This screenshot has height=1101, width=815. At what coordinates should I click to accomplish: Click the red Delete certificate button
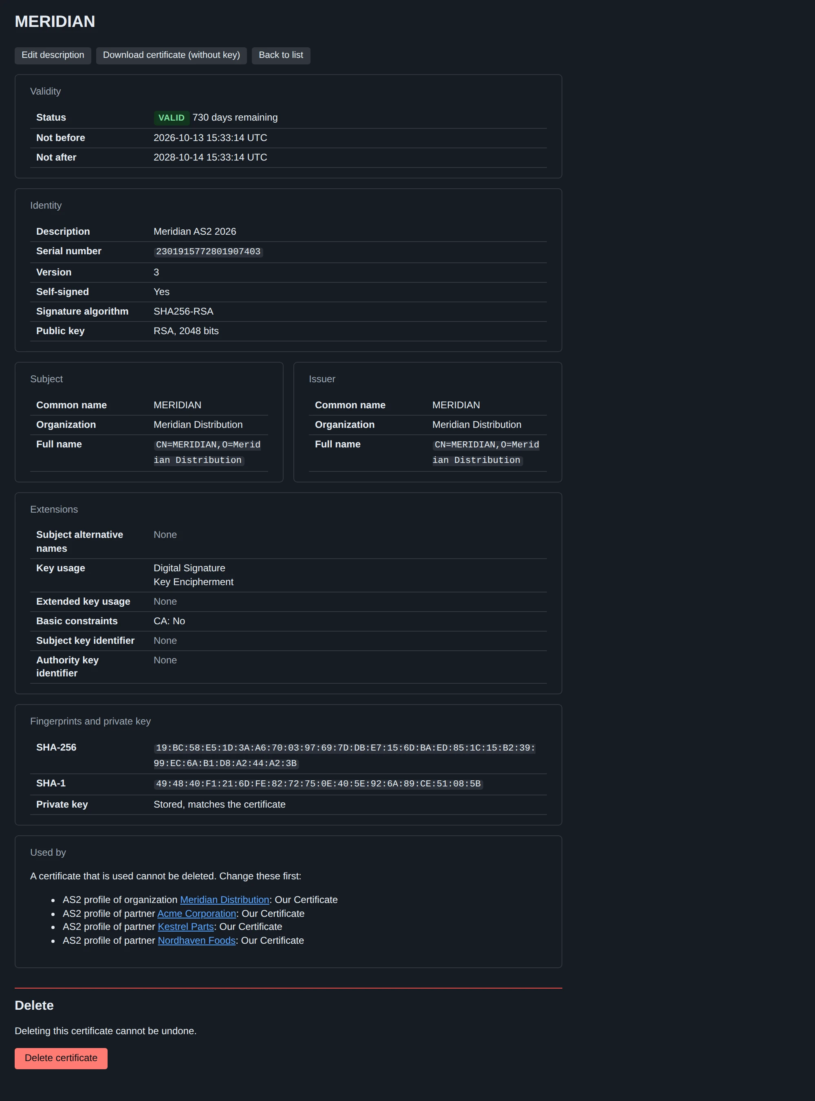coord(61,1058)
